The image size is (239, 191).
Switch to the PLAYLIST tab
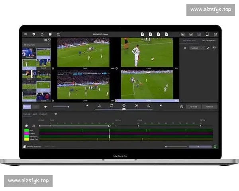pyautogui.click(x=43, y=114)
